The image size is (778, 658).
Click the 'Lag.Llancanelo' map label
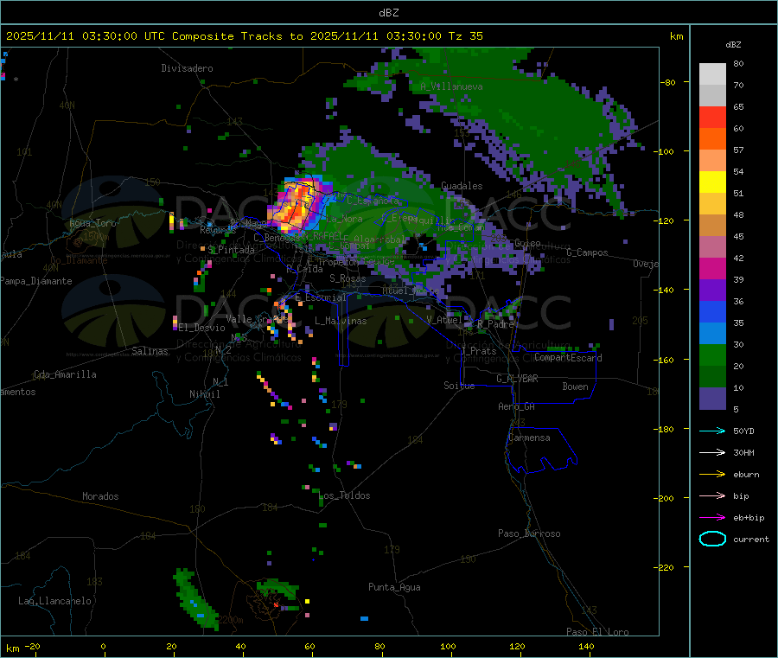(x=55, y=601)
